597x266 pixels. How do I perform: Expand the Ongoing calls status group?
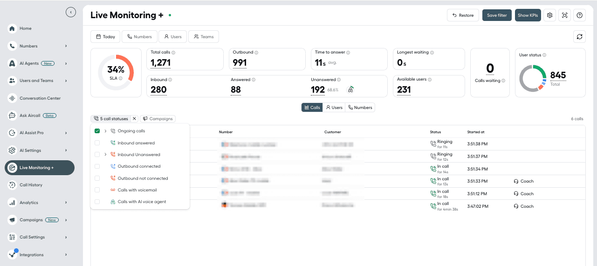[x=106, y=131]
